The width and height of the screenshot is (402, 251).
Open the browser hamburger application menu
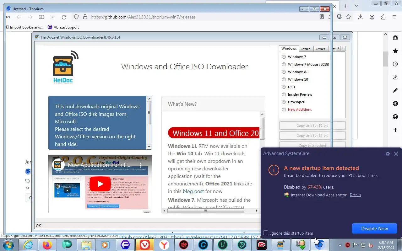tap(394, 17)
